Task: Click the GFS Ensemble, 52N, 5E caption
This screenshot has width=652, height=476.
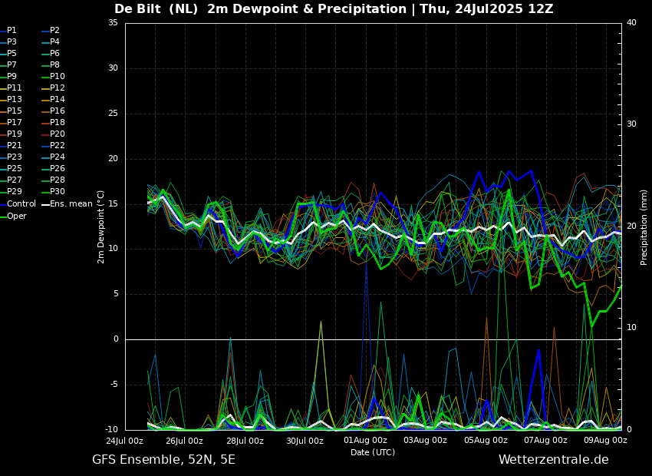Action: point(163,460)
